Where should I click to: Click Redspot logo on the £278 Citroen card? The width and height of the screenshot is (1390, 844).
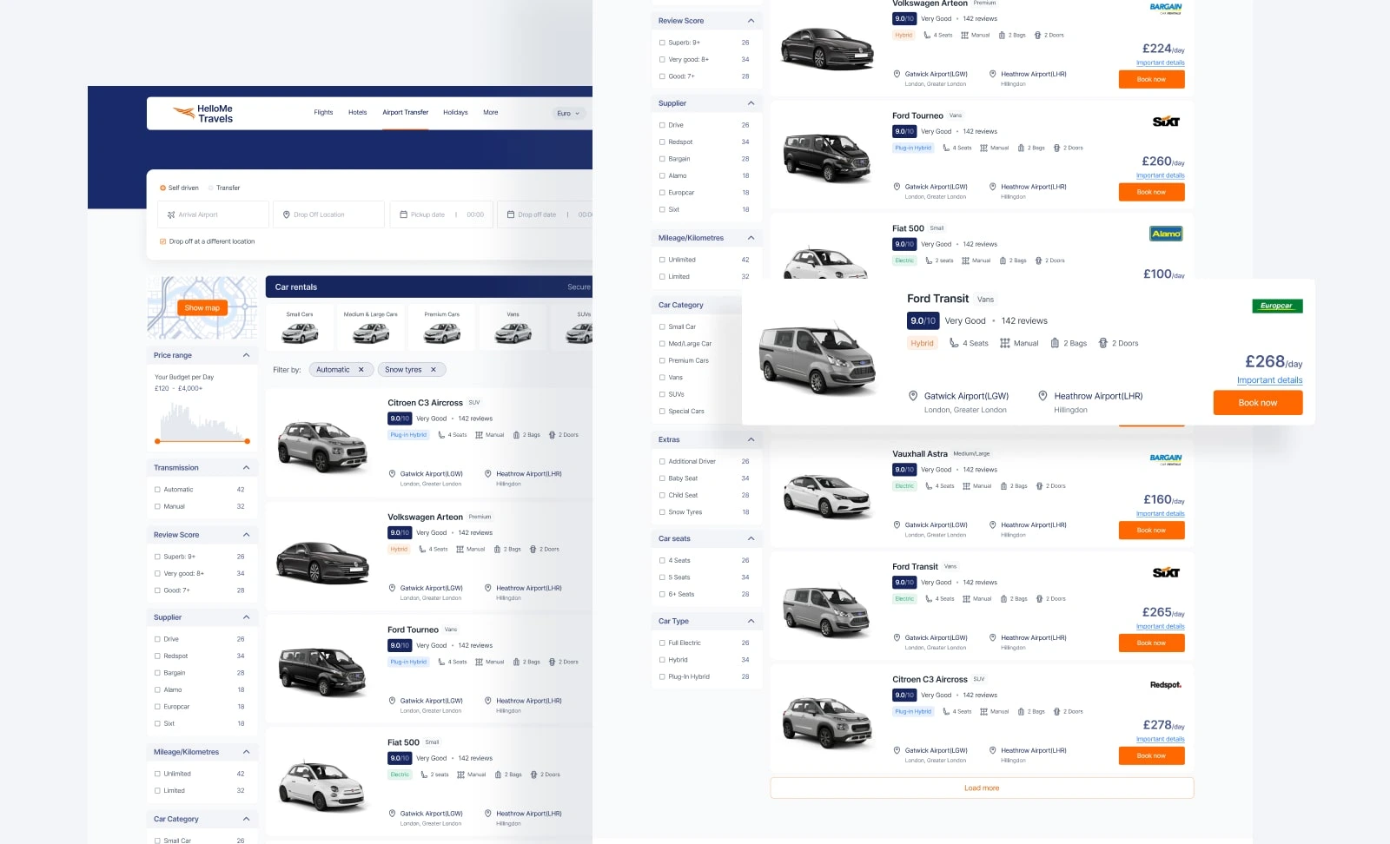tap(1166, 685)
